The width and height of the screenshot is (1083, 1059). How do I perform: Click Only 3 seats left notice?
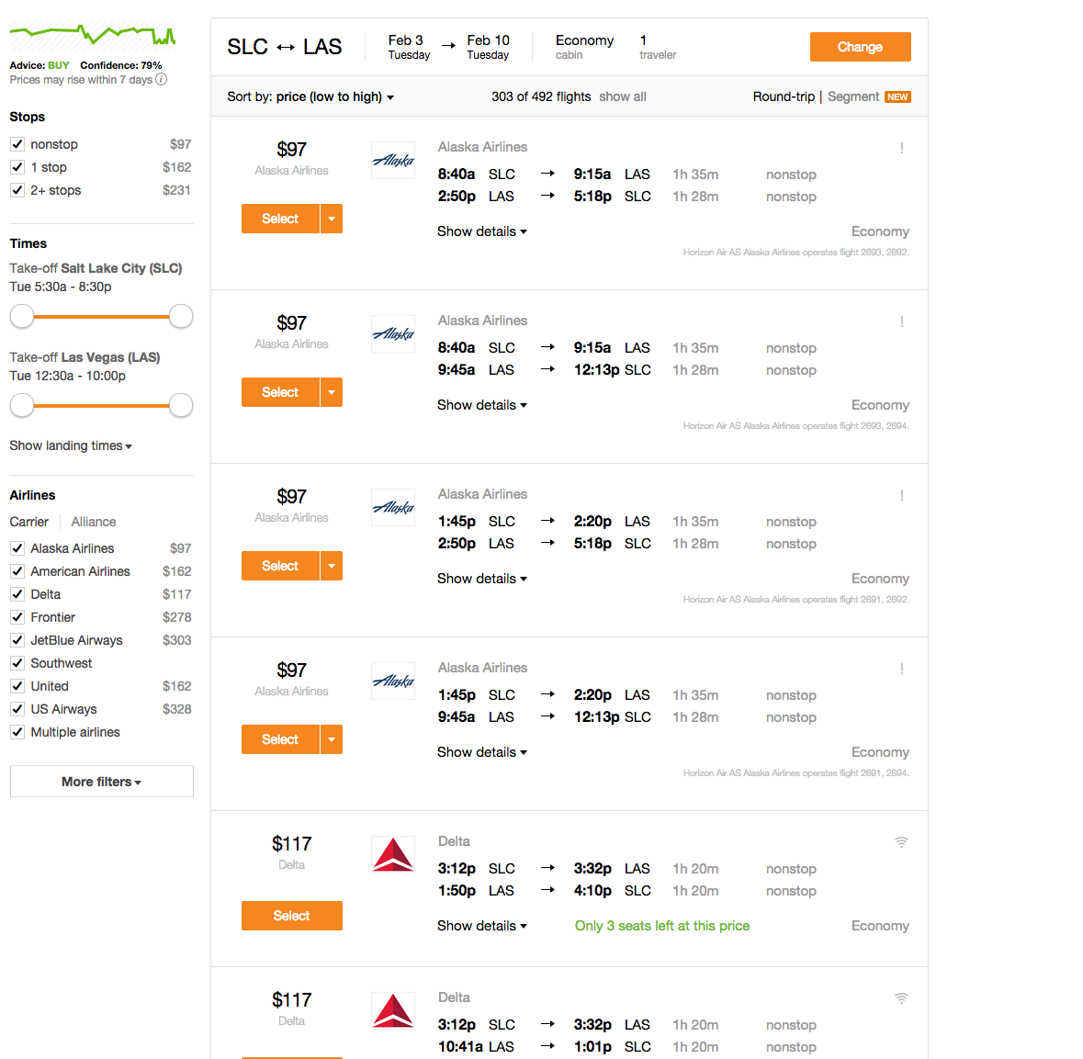tap(662, 926)
